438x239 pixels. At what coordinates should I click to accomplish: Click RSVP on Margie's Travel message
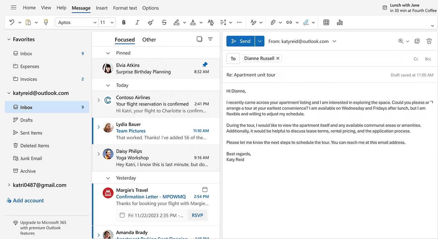click(x=197, y=215)
